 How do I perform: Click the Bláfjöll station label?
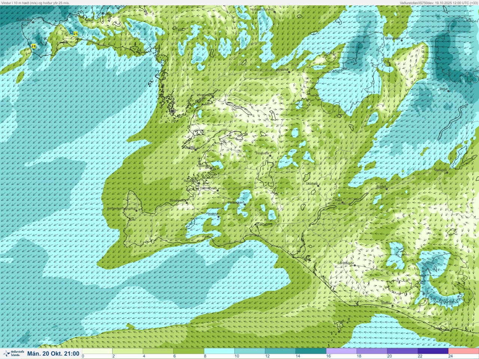coord(213,214)
